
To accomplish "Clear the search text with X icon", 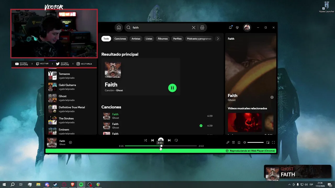I will [194, 27].
